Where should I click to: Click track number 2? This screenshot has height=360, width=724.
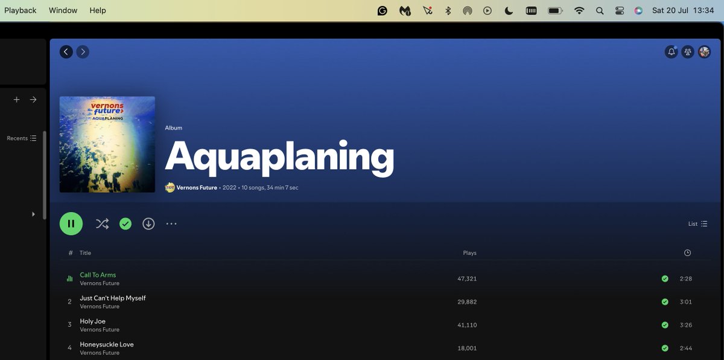click(x=69, y=302)
